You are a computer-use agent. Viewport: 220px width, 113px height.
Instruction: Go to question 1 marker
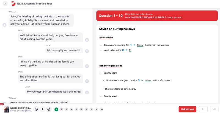[56, 109]
